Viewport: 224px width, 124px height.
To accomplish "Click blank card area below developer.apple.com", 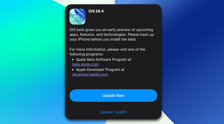I will (x=113, y=82).
